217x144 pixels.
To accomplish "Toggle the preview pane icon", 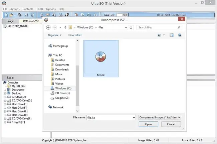I will click(172, 35).
